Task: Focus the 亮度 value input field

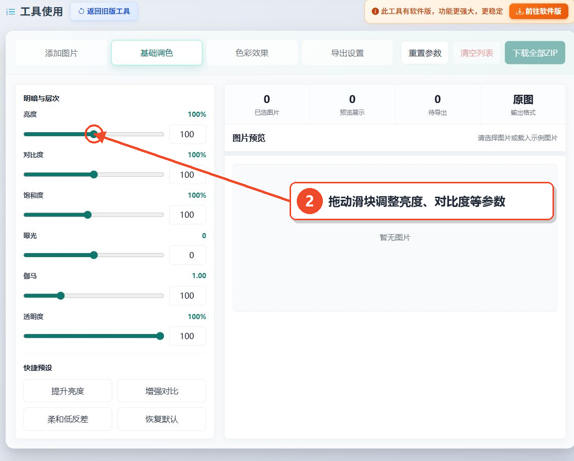Action: (x=188, y=134)
